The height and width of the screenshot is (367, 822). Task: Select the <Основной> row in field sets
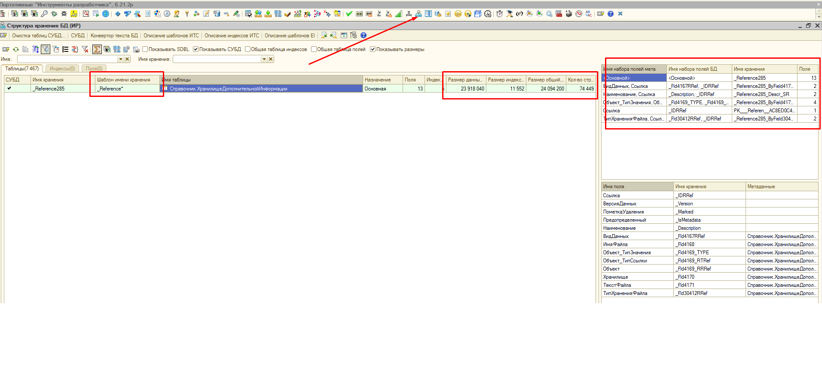[x=709, y=78]
